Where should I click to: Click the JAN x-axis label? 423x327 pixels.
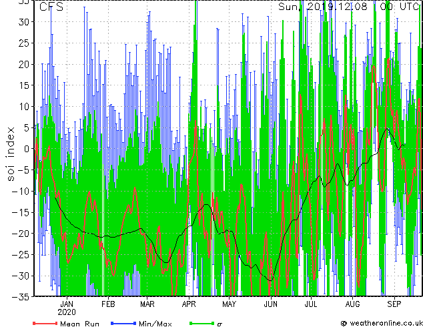(x=67, y=304)
